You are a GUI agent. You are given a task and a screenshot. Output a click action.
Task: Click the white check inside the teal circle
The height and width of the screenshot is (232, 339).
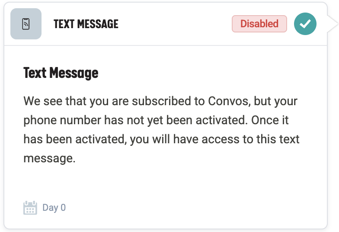(x=305, y=24)
